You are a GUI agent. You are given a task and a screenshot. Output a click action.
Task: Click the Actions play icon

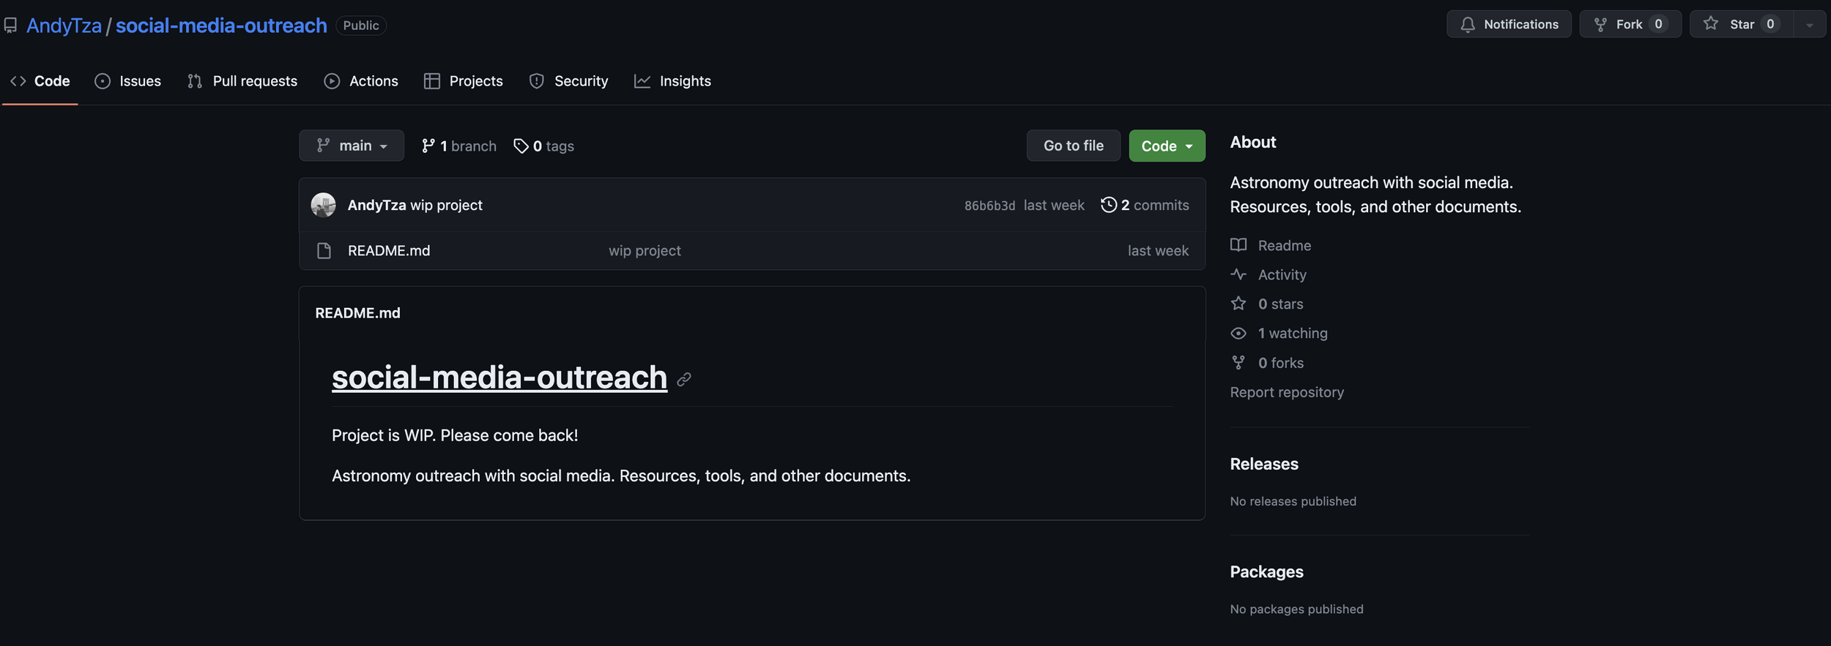coord(332,81)
